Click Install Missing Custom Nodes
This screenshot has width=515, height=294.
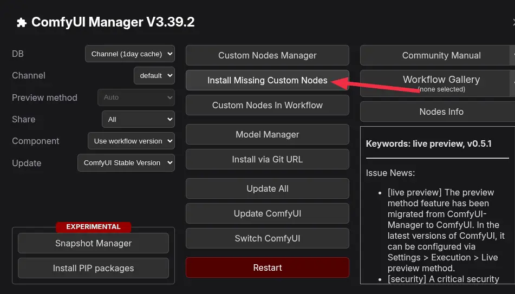point(267,80)
